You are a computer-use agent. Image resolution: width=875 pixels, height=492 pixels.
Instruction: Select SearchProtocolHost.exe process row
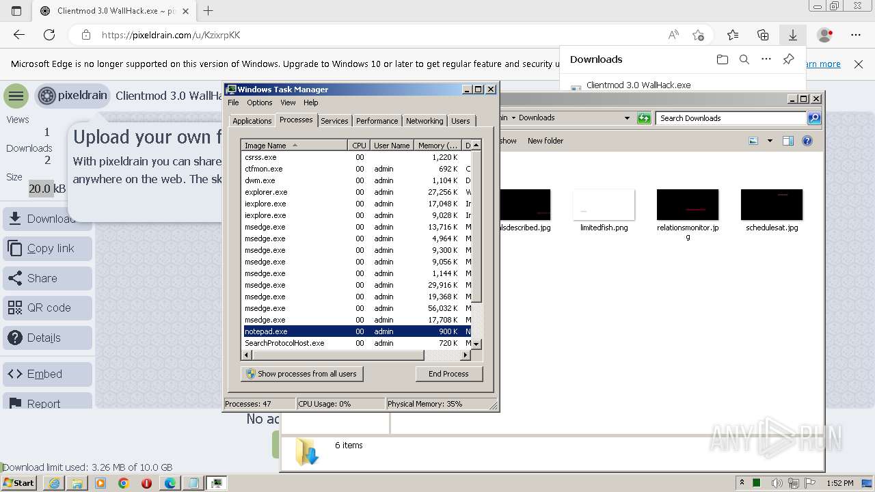[356, 343]
